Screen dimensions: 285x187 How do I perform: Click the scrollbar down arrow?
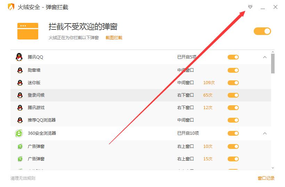tap(273, 168)
